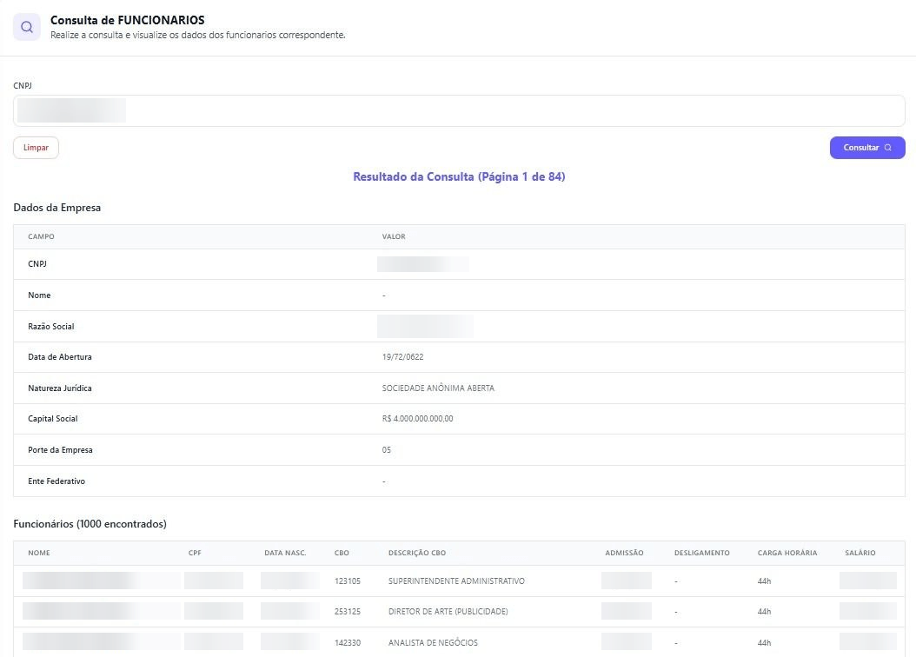Select CBO code 123105
Viewport: 916px width, 657px height.
348,581
